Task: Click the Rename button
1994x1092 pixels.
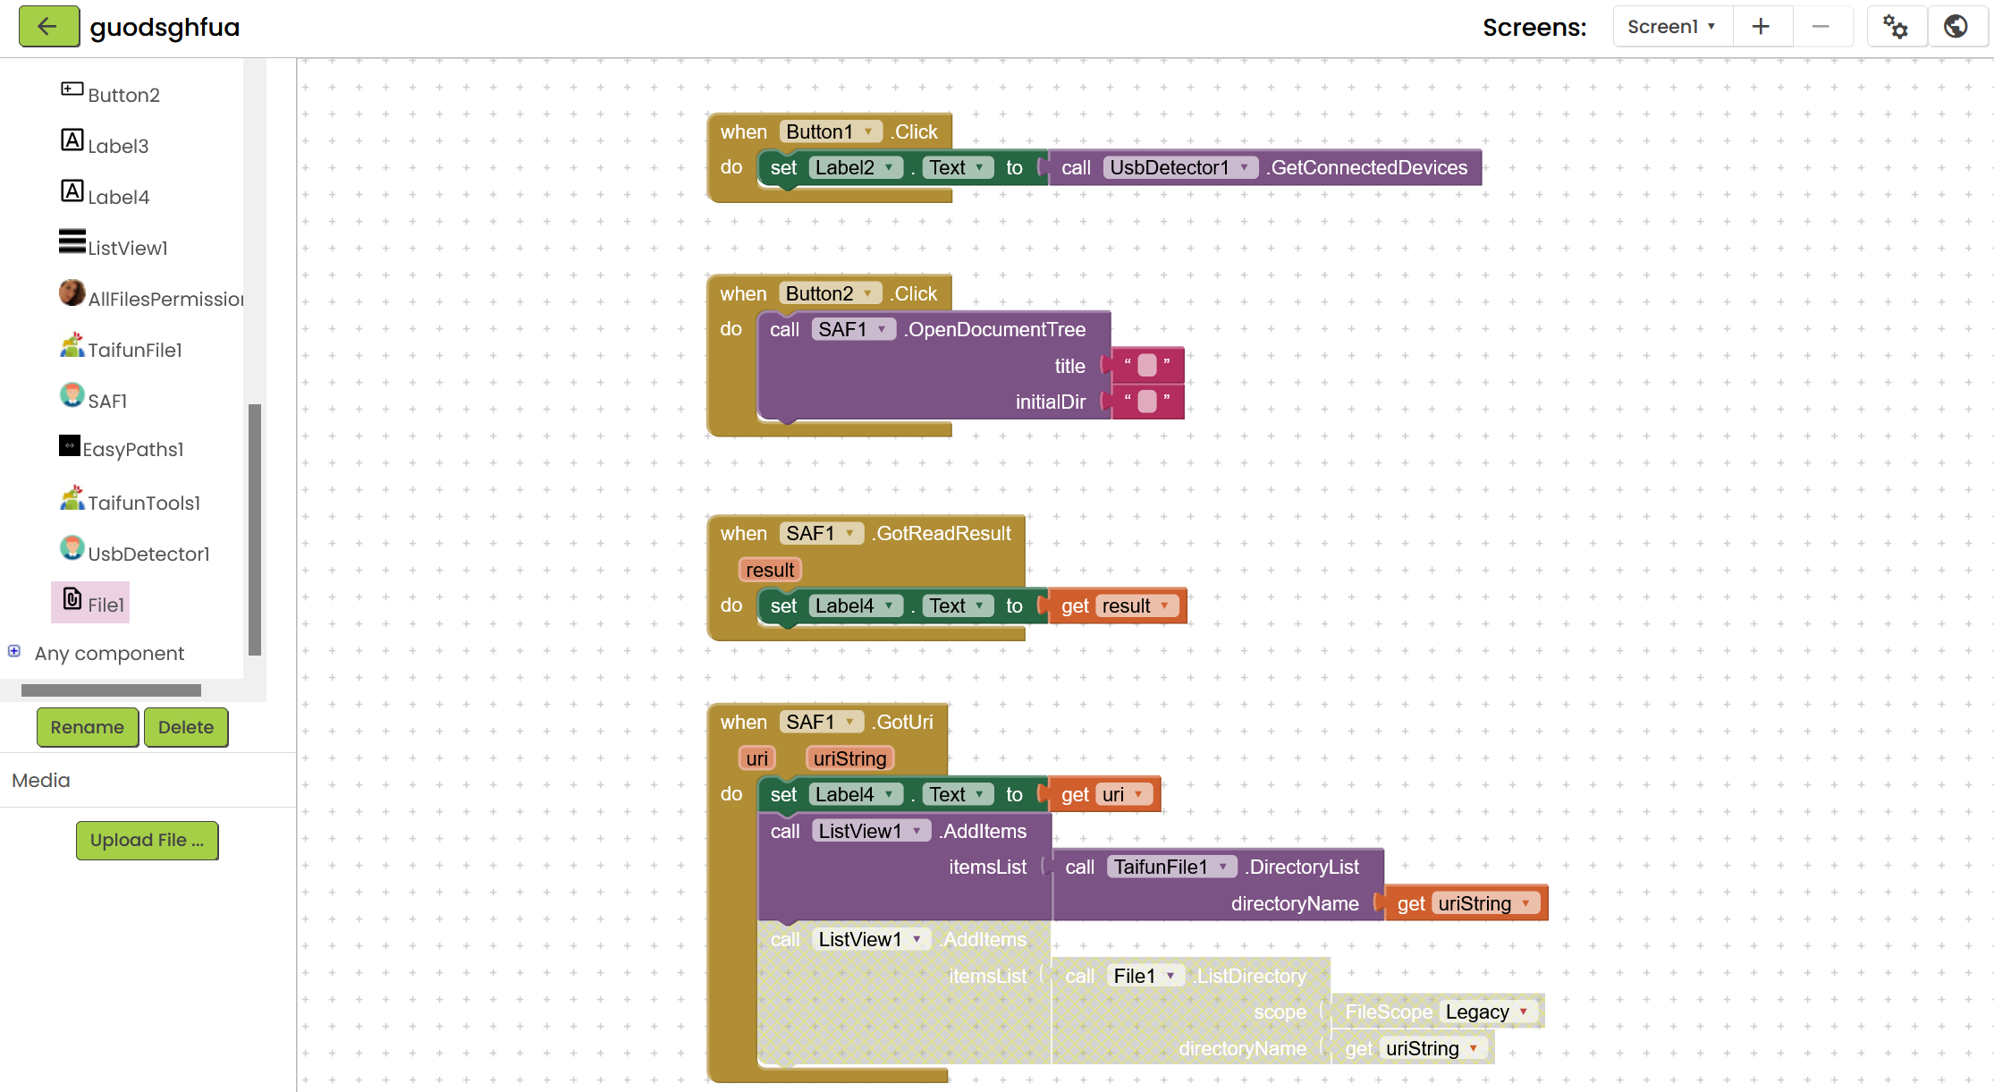Action: tap(87, 727)
